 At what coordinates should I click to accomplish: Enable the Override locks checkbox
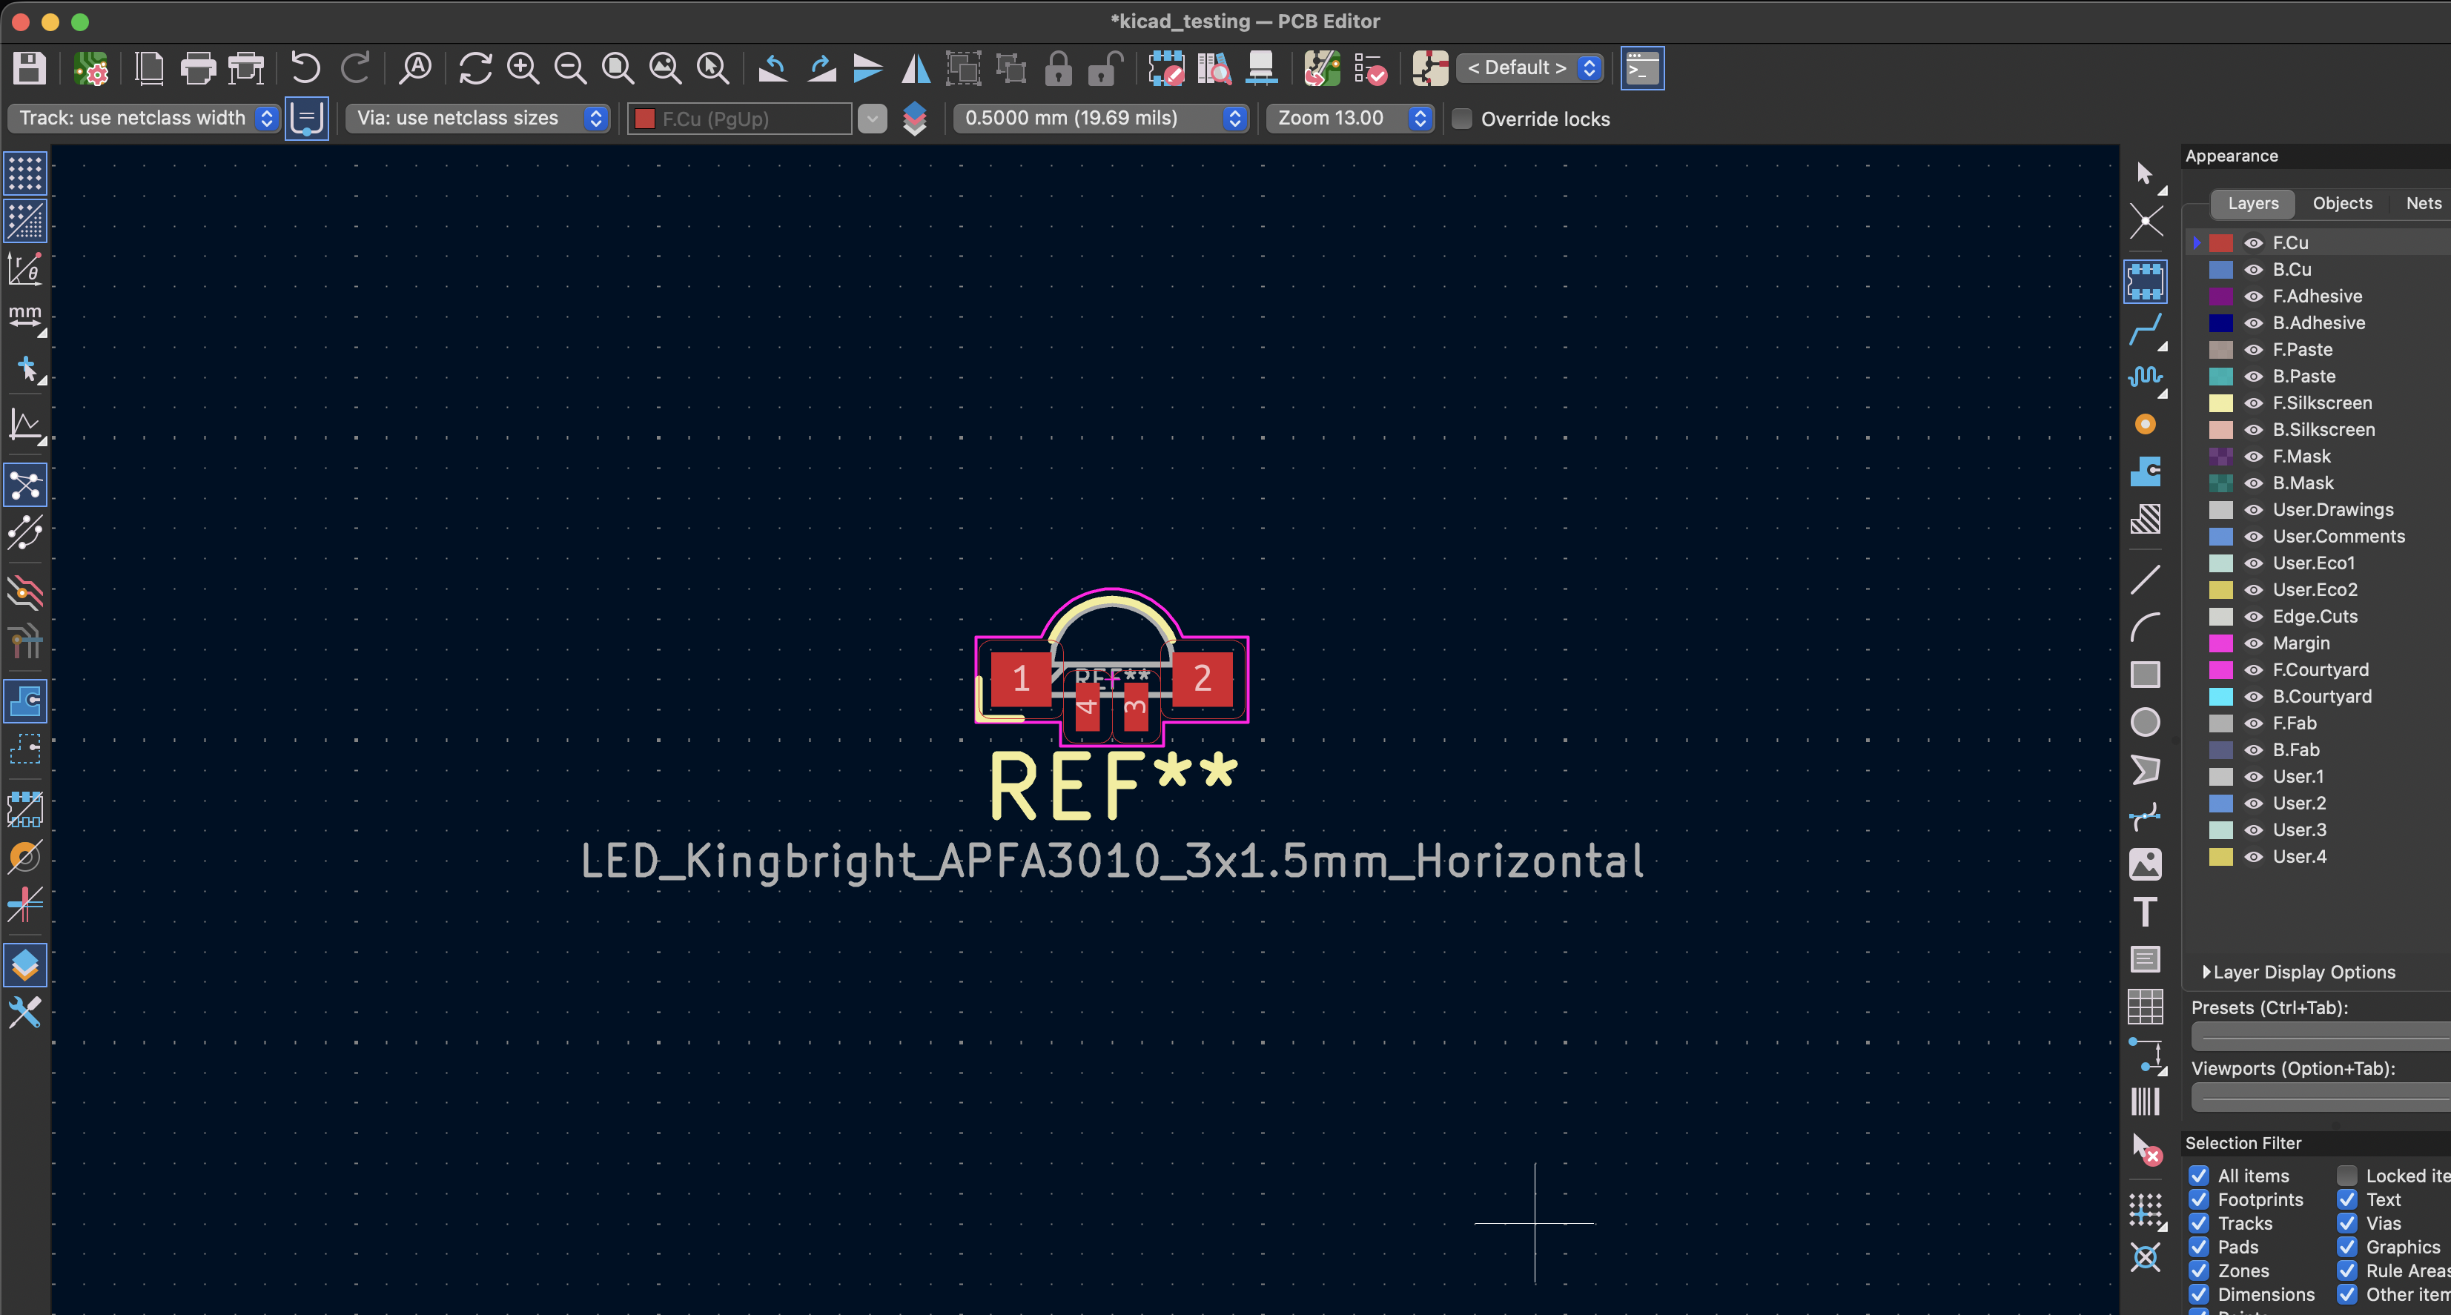1463,119
